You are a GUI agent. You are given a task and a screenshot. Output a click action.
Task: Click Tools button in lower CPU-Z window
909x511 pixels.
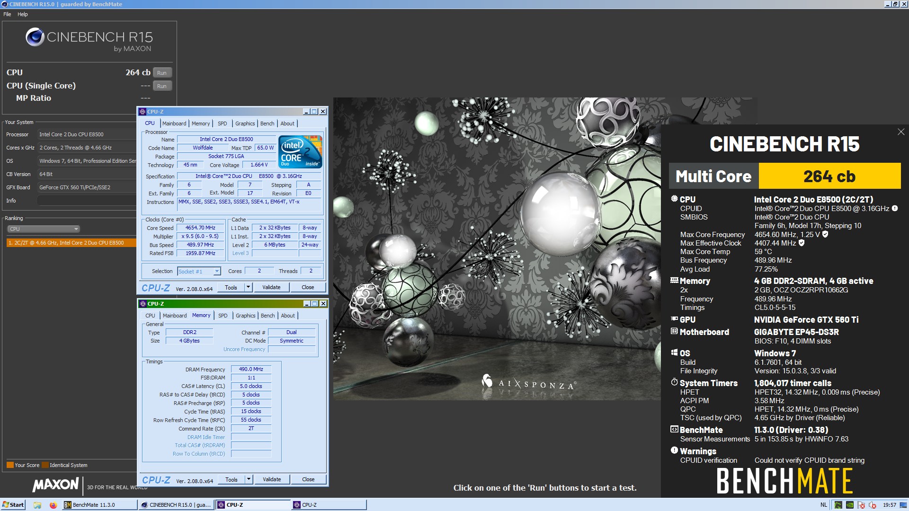[232, 479]
